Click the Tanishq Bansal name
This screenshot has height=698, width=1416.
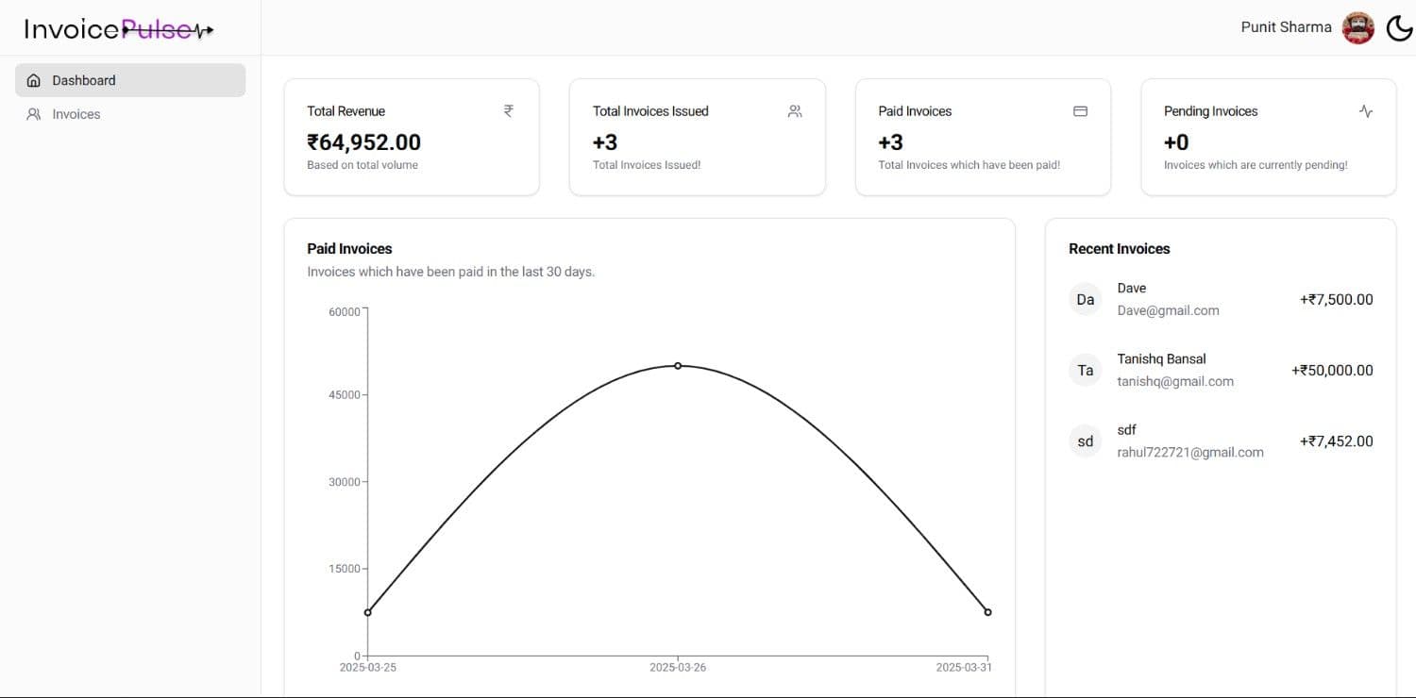(1161, 358)
